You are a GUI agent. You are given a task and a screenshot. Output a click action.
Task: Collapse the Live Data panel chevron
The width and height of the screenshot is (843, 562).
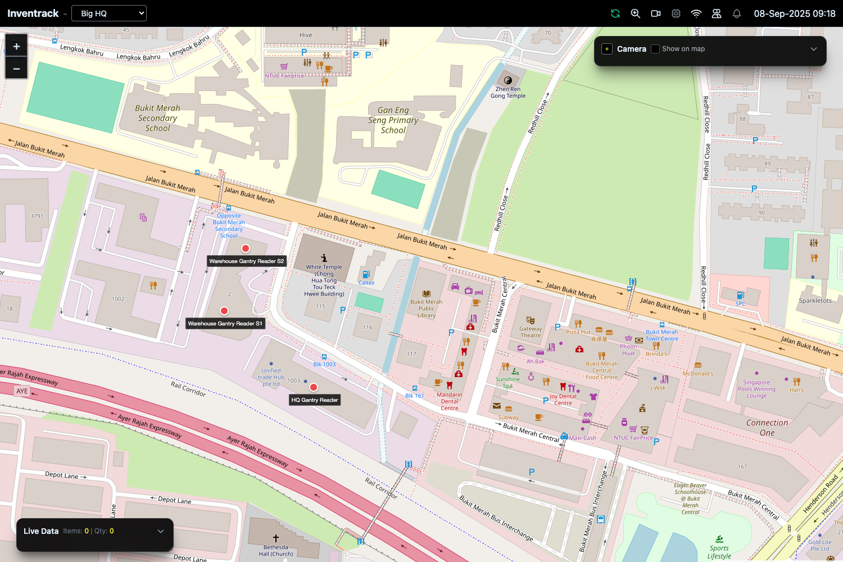[x=160, y=531]
